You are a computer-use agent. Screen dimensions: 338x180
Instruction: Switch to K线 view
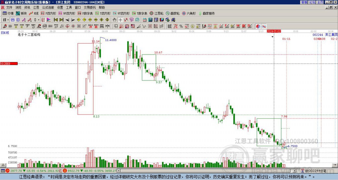(34, 13)
